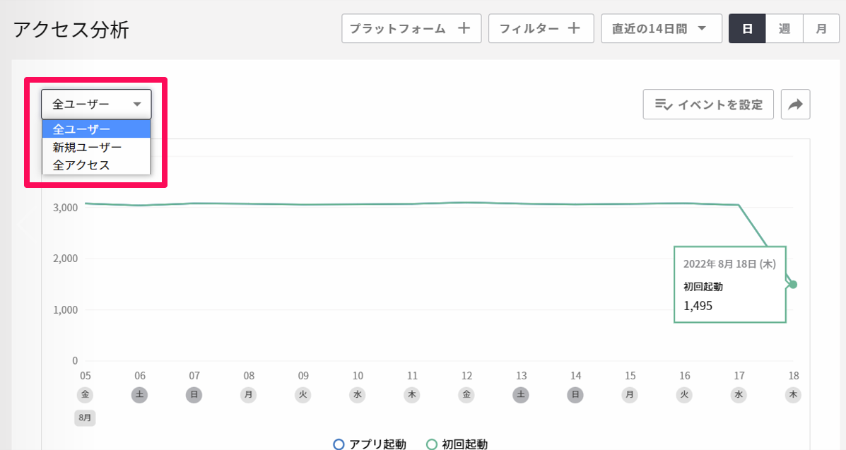Click the 18 木 weekday badge
The width and height of the screenshot is (846, 450).
(793, 394)
